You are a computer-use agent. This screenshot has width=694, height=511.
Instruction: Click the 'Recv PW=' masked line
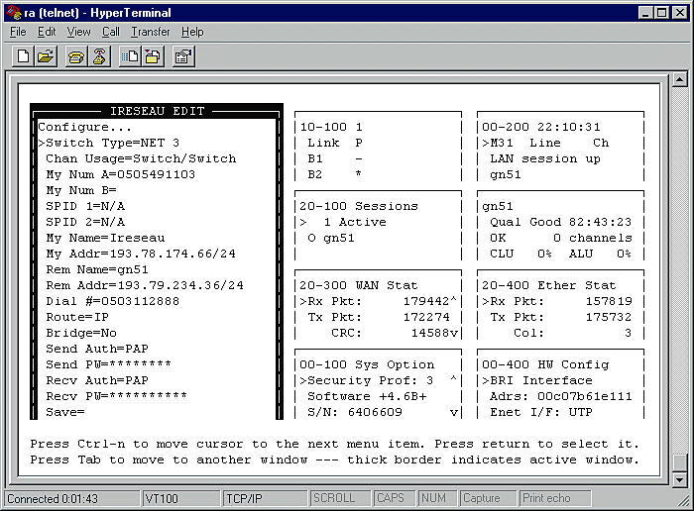(x=117, y=396)
